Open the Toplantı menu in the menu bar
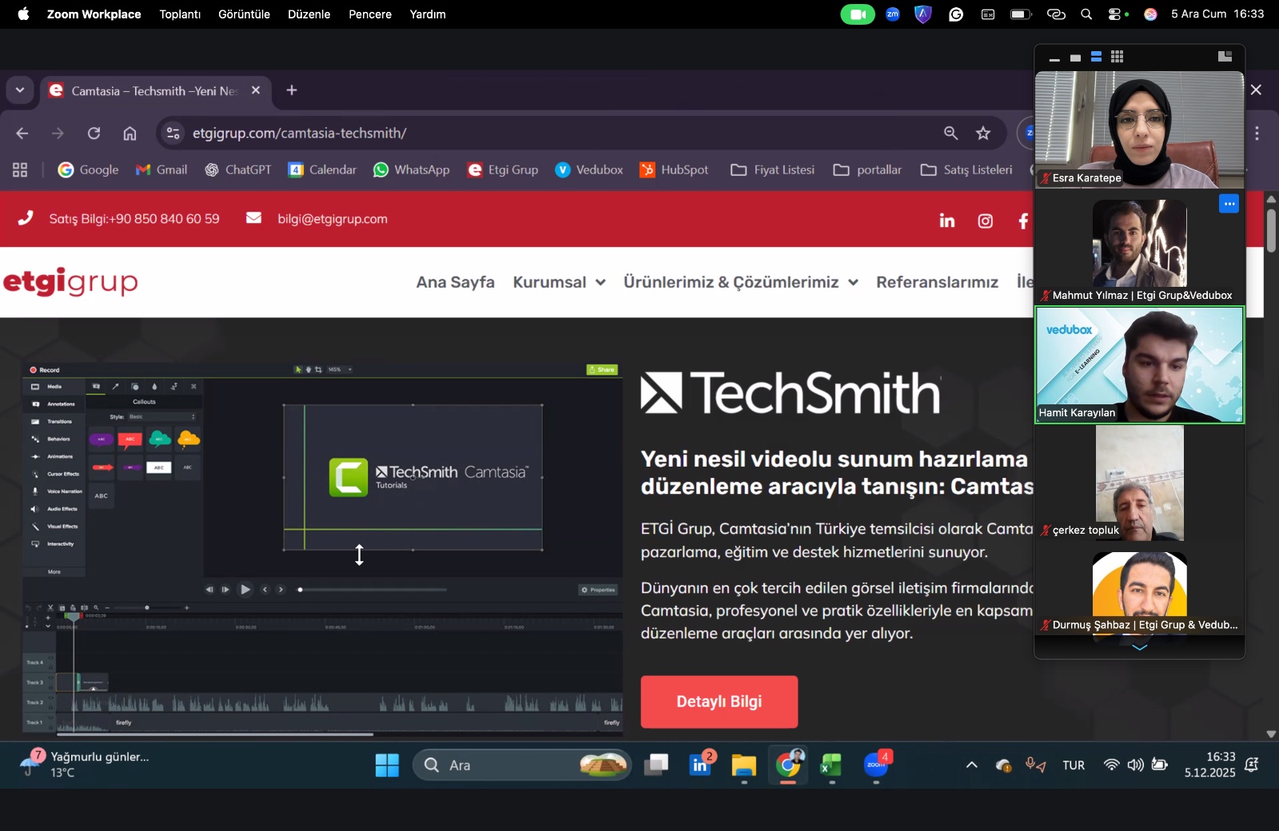 (x=180, y=14)
